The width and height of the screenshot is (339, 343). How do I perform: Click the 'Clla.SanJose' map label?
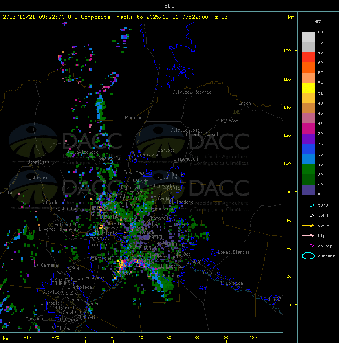(185, 130)
